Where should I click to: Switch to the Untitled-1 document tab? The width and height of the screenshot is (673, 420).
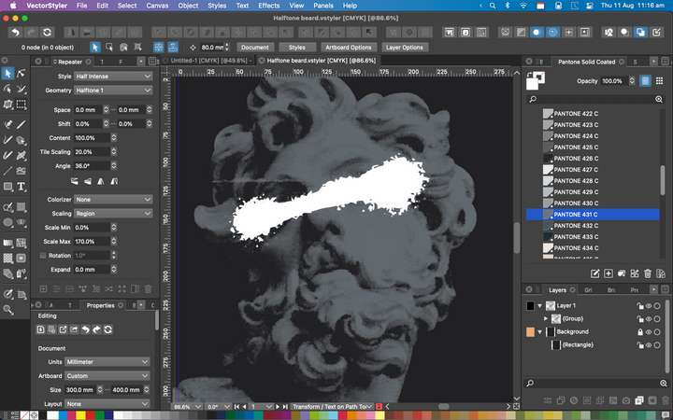pos(208,60)
